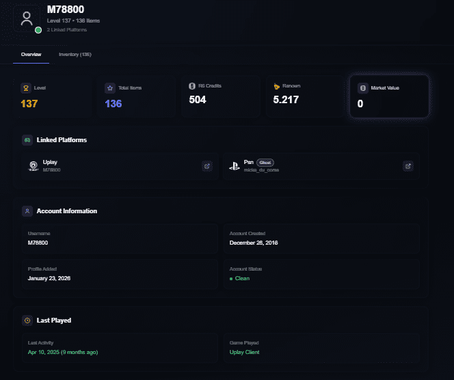
Task: Click the Total Items star icon
Action: [x=110, y=88]
